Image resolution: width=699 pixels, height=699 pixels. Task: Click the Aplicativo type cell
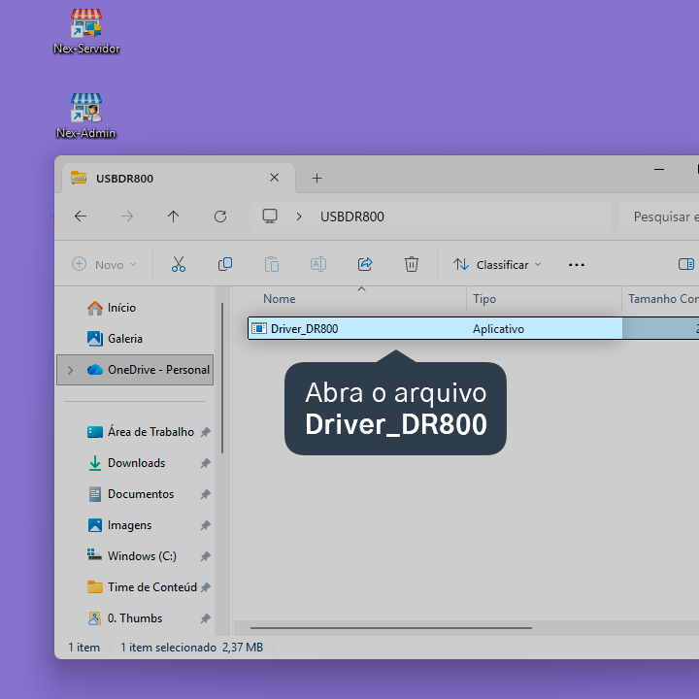point(498,329)
